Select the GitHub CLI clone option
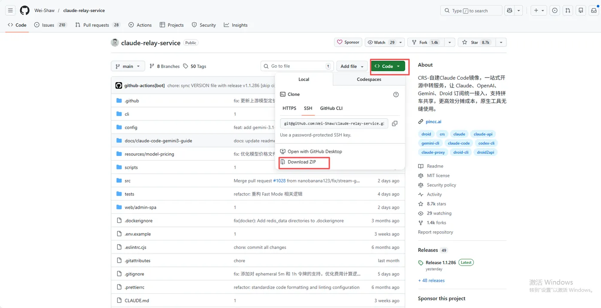 click(331, 108)
